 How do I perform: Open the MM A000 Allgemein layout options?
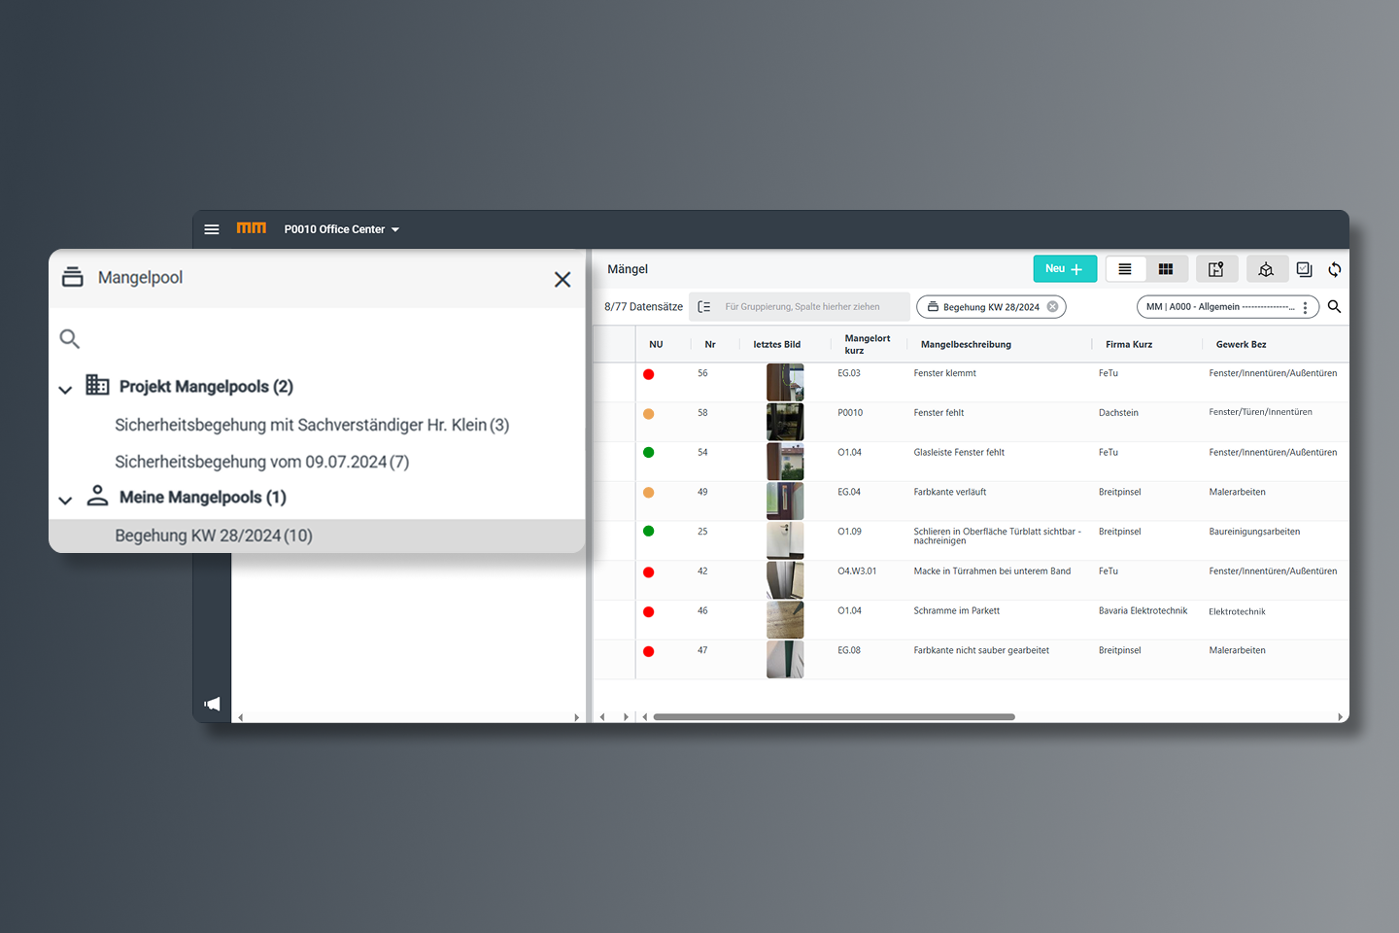[x=1305, y=307]
